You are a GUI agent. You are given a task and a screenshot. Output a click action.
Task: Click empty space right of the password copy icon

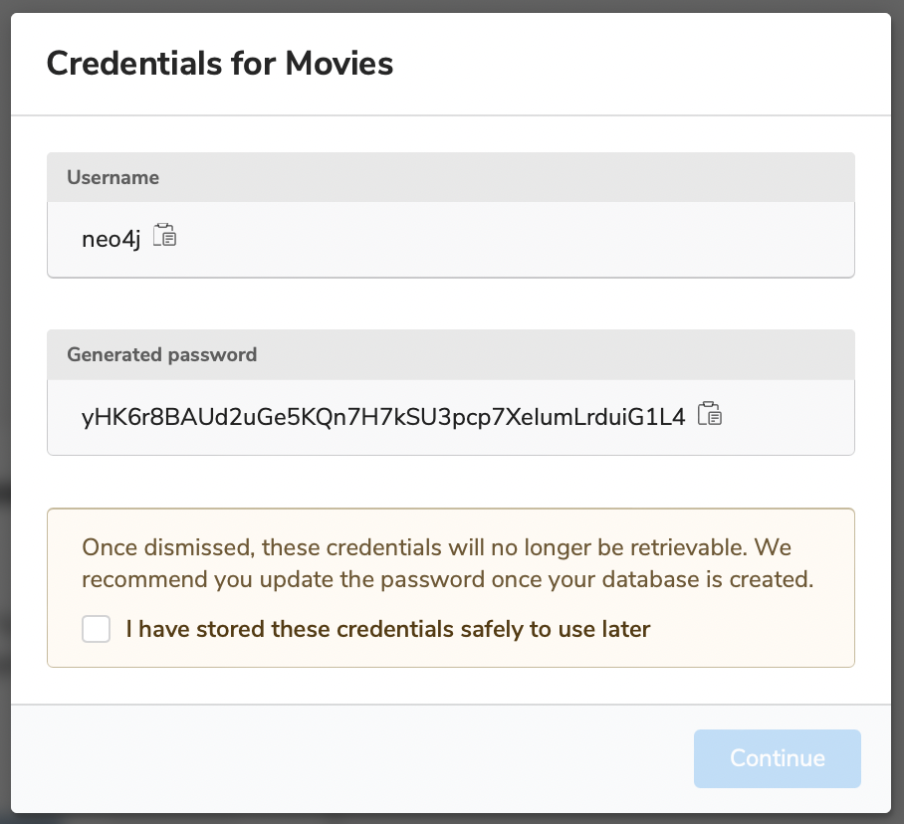(x=787, y=417)
